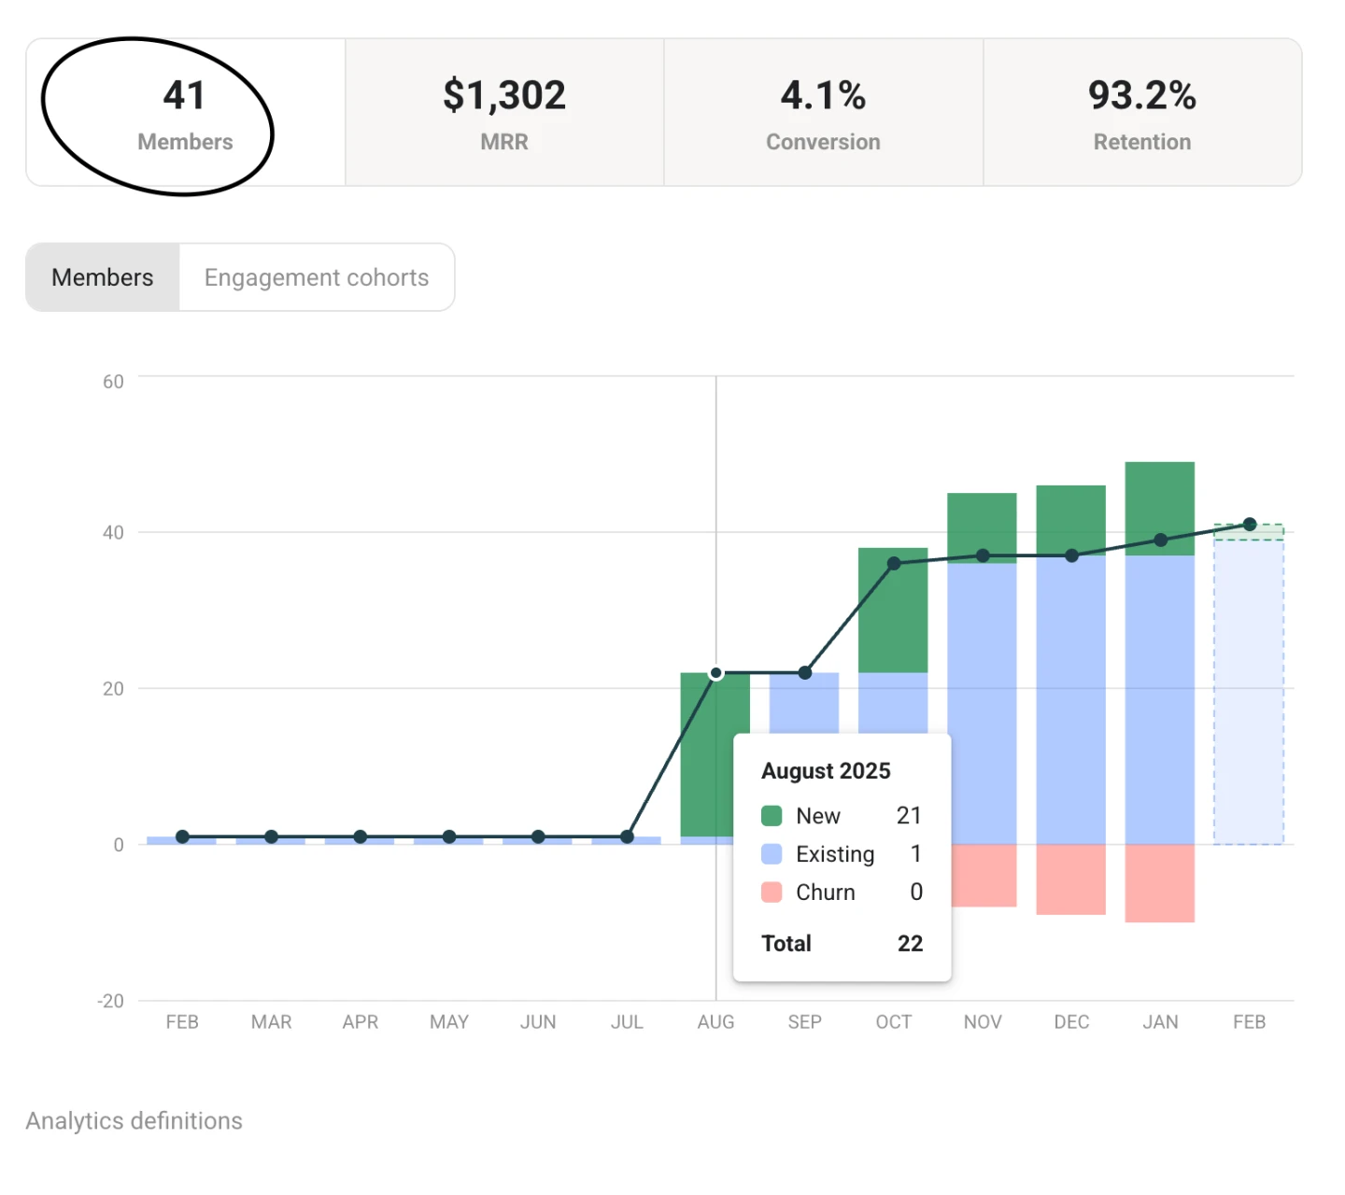Click the dashed projected February bar
The width and height of the screenshot is (1345, 1195).
coord(1249,684)
